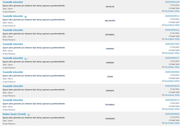This screenshot has height=126, width=180.
Task: Click the small icon beside the Balıkesir Temizlik Görevlisi title
Action: tap(25, 16)
